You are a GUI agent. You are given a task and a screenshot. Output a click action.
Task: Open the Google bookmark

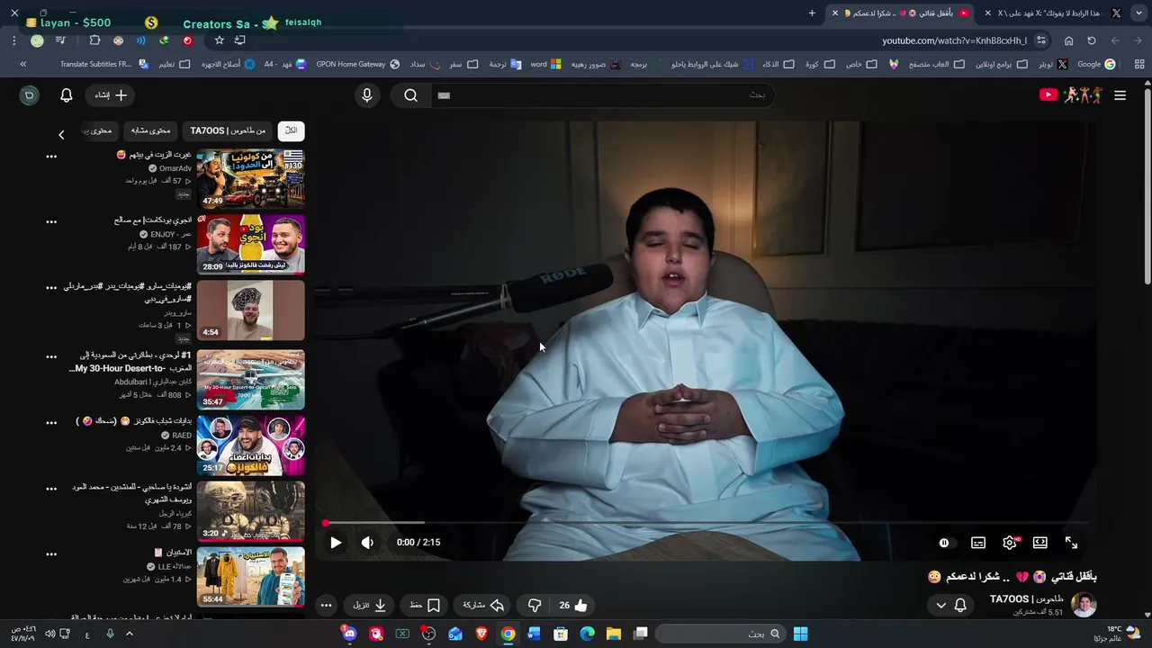[x=1096, y=64]
